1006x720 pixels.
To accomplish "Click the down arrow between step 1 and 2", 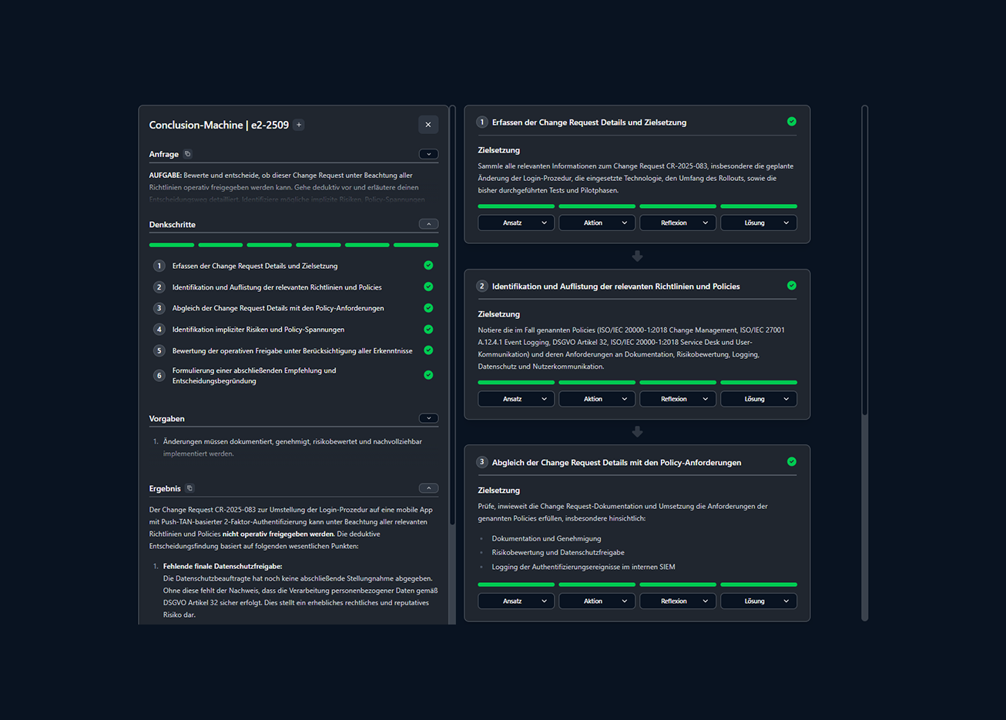I will 637,256.
